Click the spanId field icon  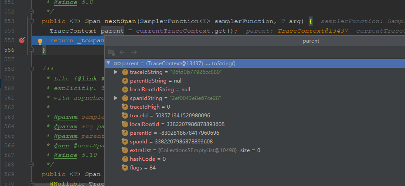coord(125,142)
